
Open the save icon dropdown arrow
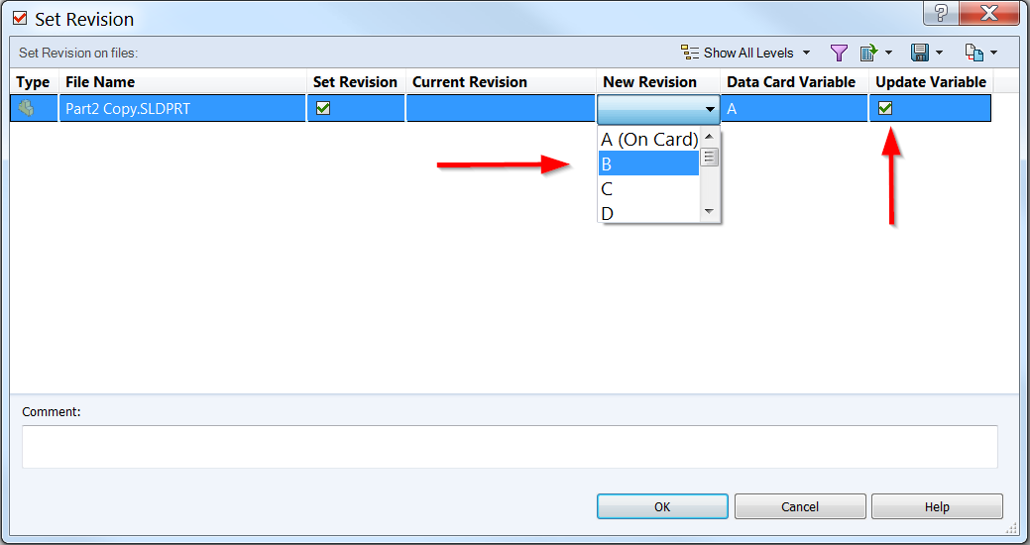939,53
